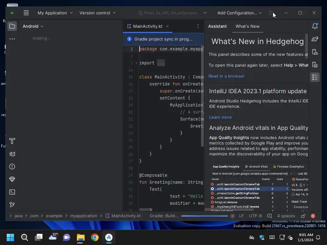Click the Gradle Build progress bar

pyautogui.click(x=205, y=216)
